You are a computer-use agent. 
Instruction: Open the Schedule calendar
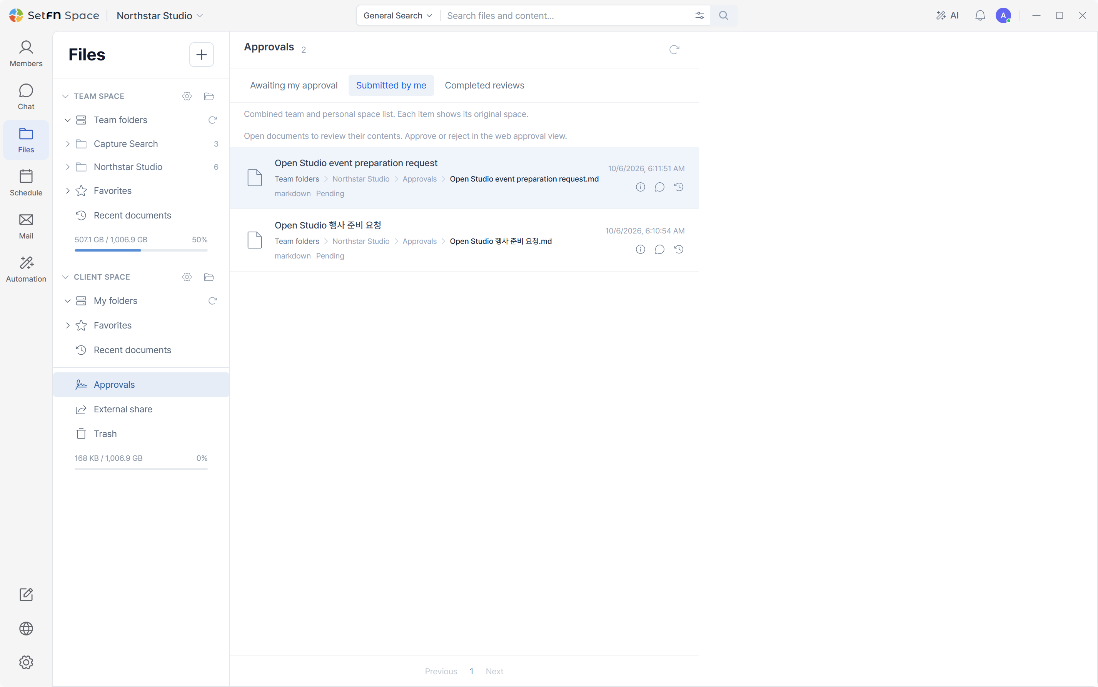(x=26, y=183)
